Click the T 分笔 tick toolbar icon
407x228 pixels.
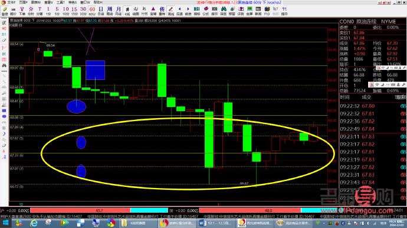(x=40, y=11)
